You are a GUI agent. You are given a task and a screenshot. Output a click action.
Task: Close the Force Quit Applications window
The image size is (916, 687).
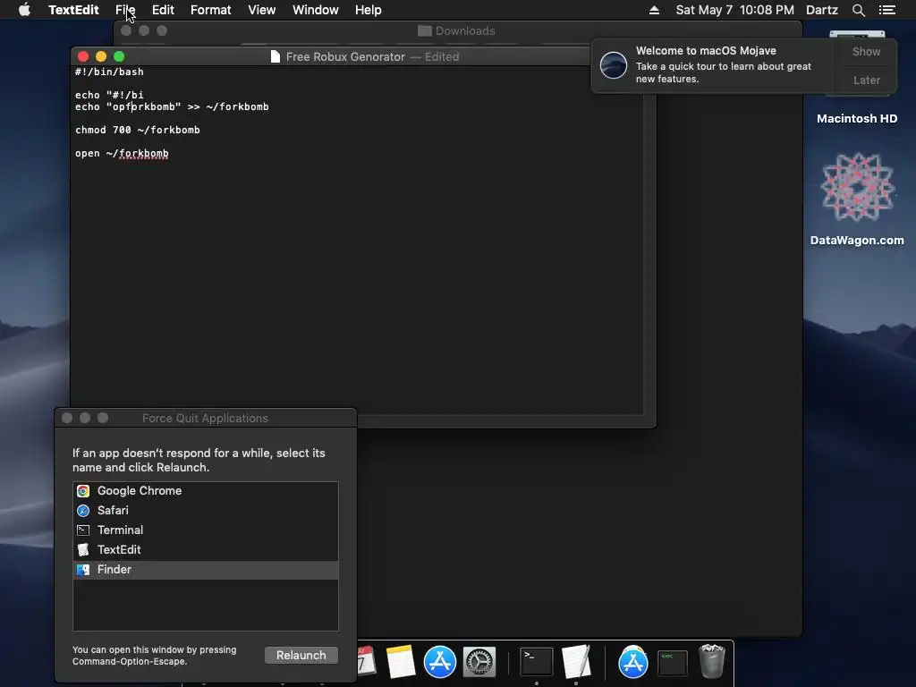(66, 419)
